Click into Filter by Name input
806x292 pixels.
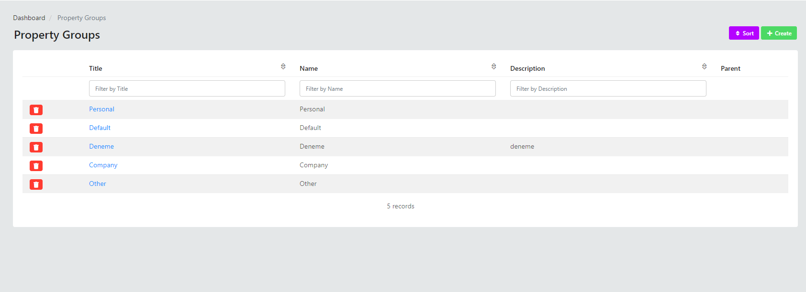click(x=397, y=88)
